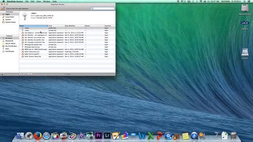Image resolution: width=253 pixels, height=142 pixels.
Task: Select the iMessage Signing Key row
Action: (x=67, y=47)
